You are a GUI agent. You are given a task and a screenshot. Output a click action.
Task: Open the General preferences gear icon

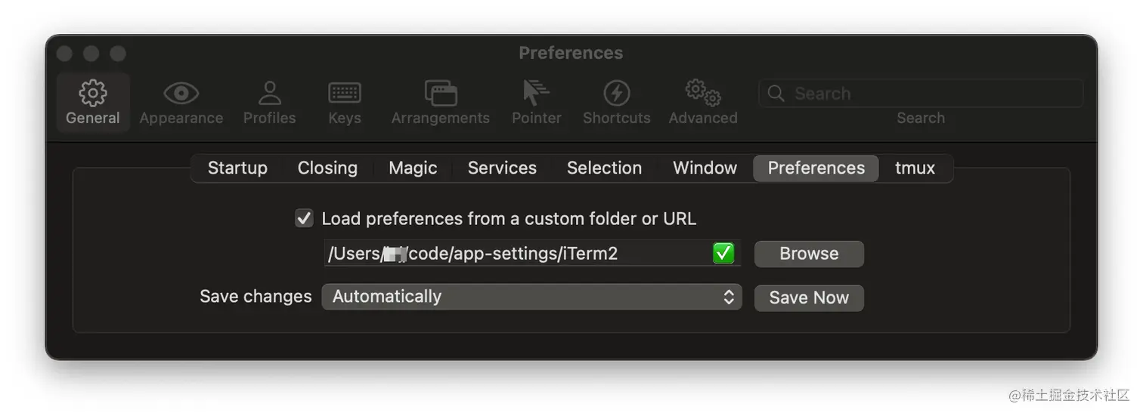93,93
